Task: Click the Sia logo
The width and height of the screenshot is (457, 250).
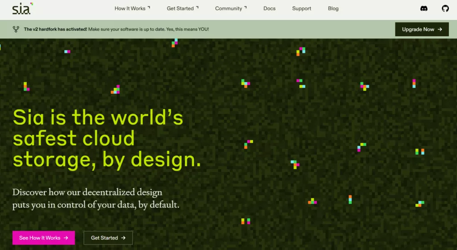Action: [x=22, y=8]
